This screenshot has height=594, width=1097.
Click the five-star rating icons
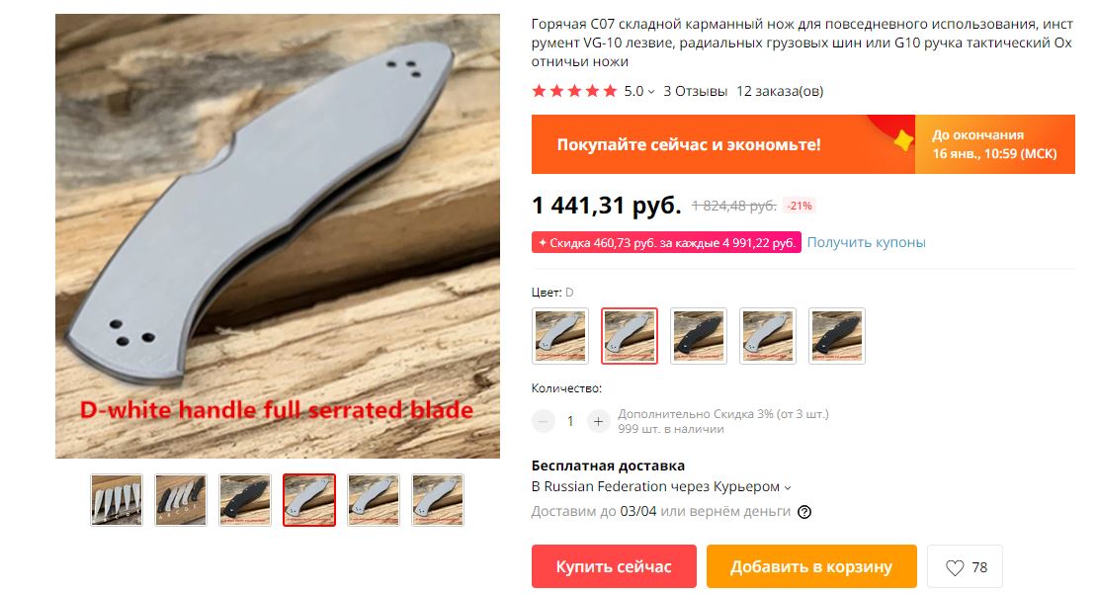pyautogui.click(x=574, y=91)
